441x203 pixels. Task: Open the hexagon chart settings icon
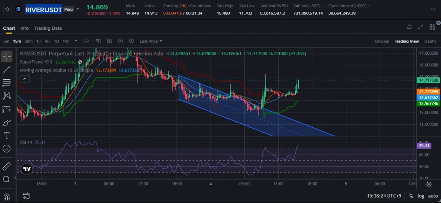(x=132, y=41)
